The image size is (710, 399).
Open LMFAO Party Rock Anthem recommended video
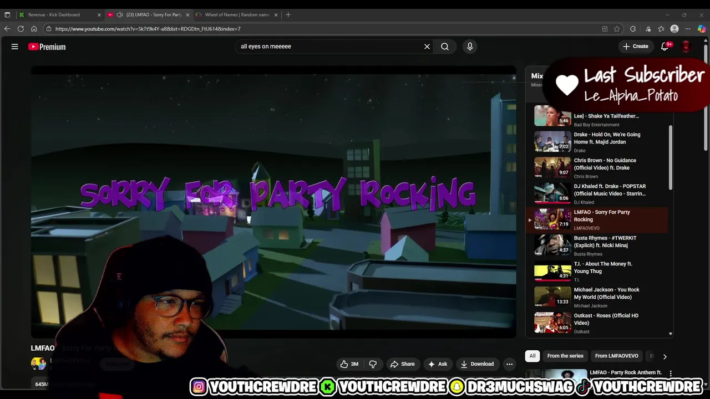[626, 372]
